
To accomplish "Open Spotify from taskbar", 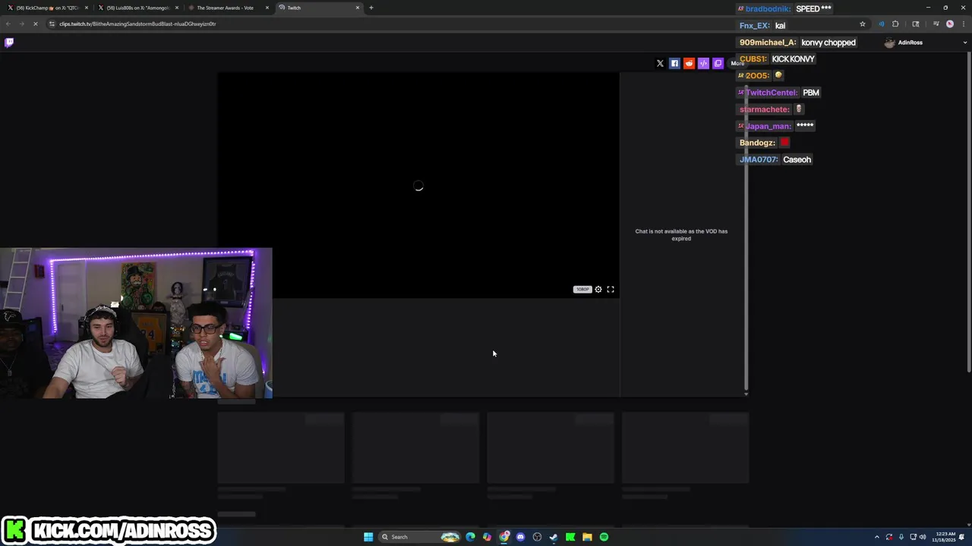I will click(604, 537).
